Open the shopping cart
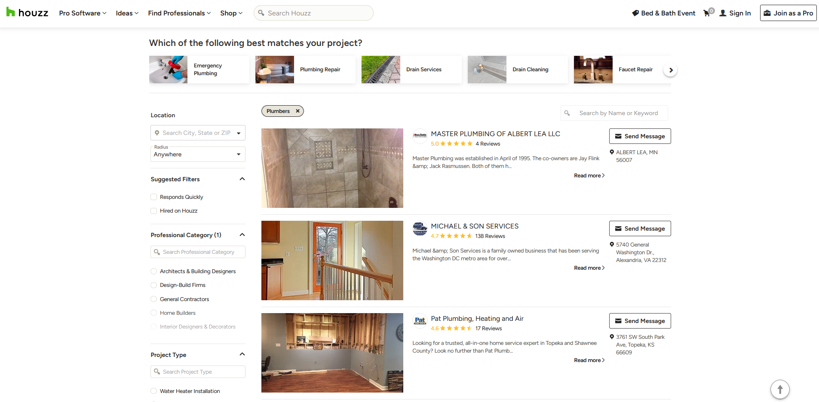 (706, 13)
